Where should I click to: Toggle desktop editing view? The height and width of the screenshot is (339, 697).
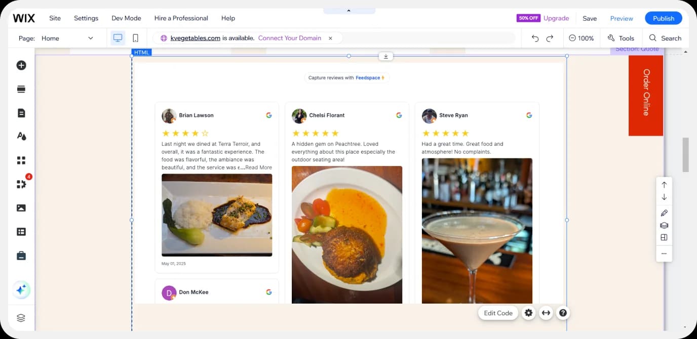pos(118,37)
